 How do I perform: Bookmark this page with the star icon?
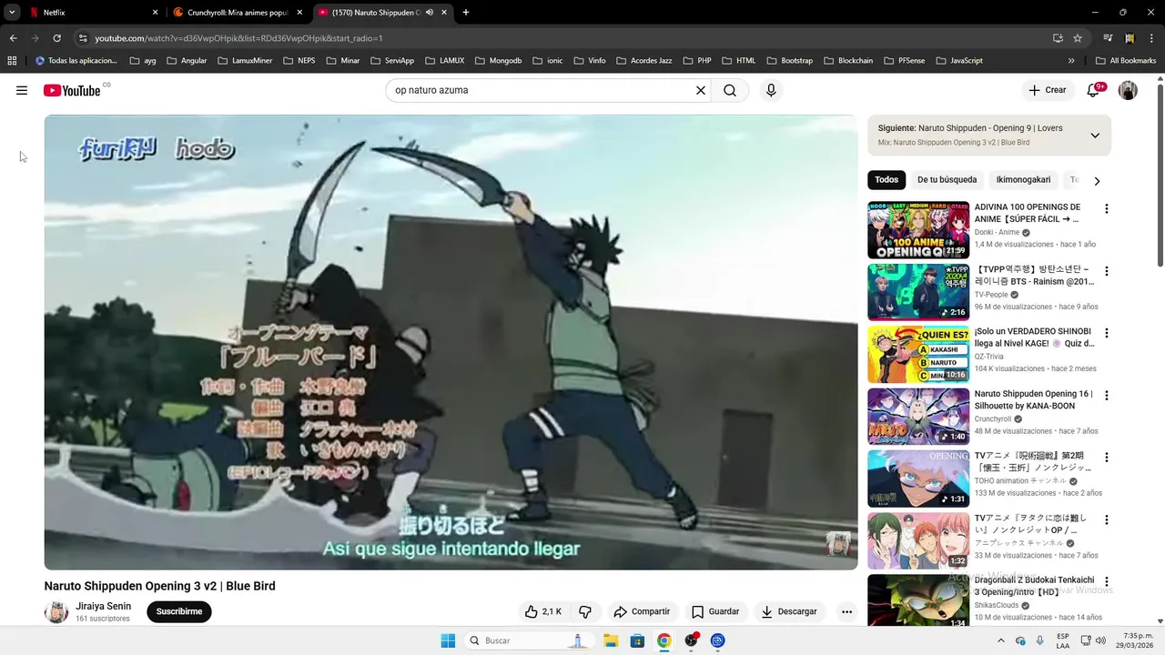click(x=1078, y=38)
